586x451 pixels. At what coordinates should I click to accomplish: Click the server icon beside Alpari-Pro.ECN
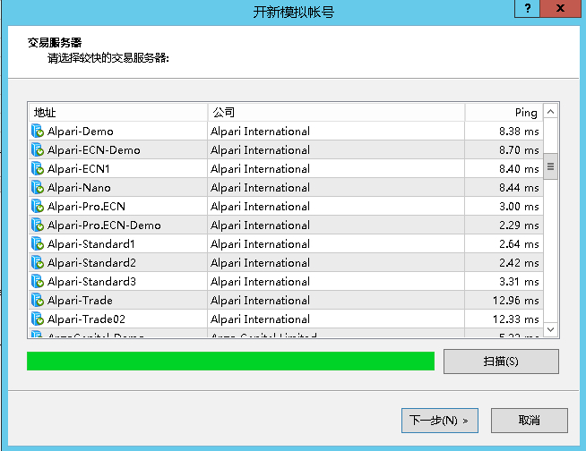click(38, 206)
